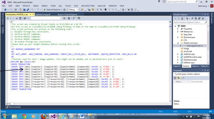The image size is (214, 119).
Task: Switch to the SqlDataCompare5 tab
Action: [43, 14]
